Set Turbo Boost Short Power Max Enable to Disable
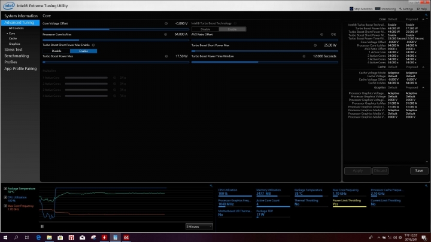The image size is (431, 242). 56,51
